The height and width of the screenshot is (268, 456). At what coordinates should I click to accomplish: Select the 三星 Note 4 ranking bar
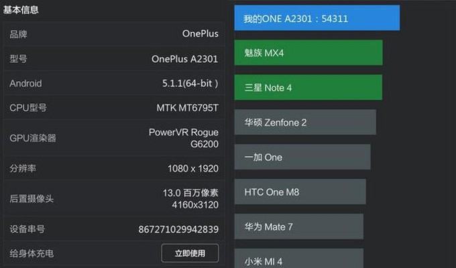pos(308,88)
